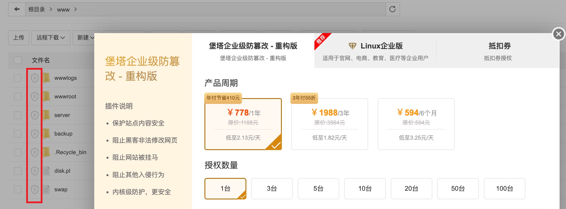Check the backup row checkbox

coord(18,134)
